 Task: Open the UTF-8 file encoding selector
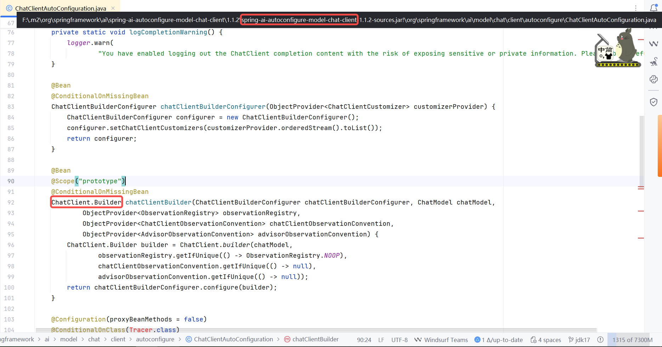[399, 340]
